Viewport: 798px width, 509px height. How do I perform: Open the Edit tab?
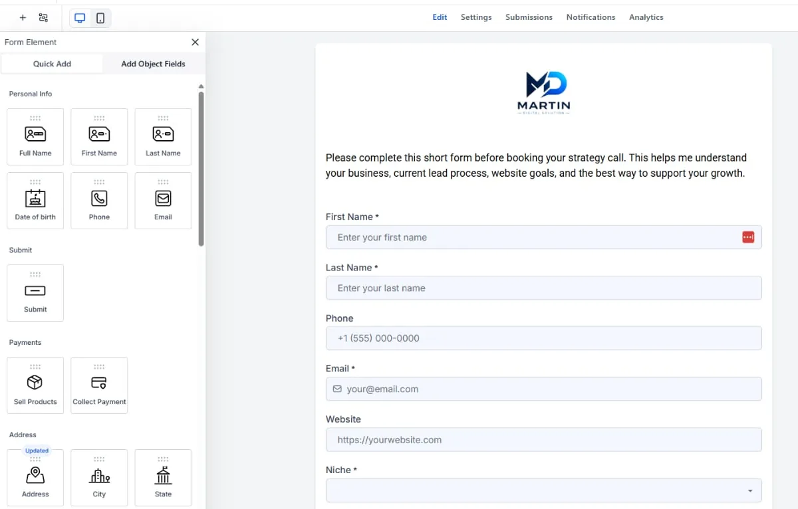(x=440, y=17)
